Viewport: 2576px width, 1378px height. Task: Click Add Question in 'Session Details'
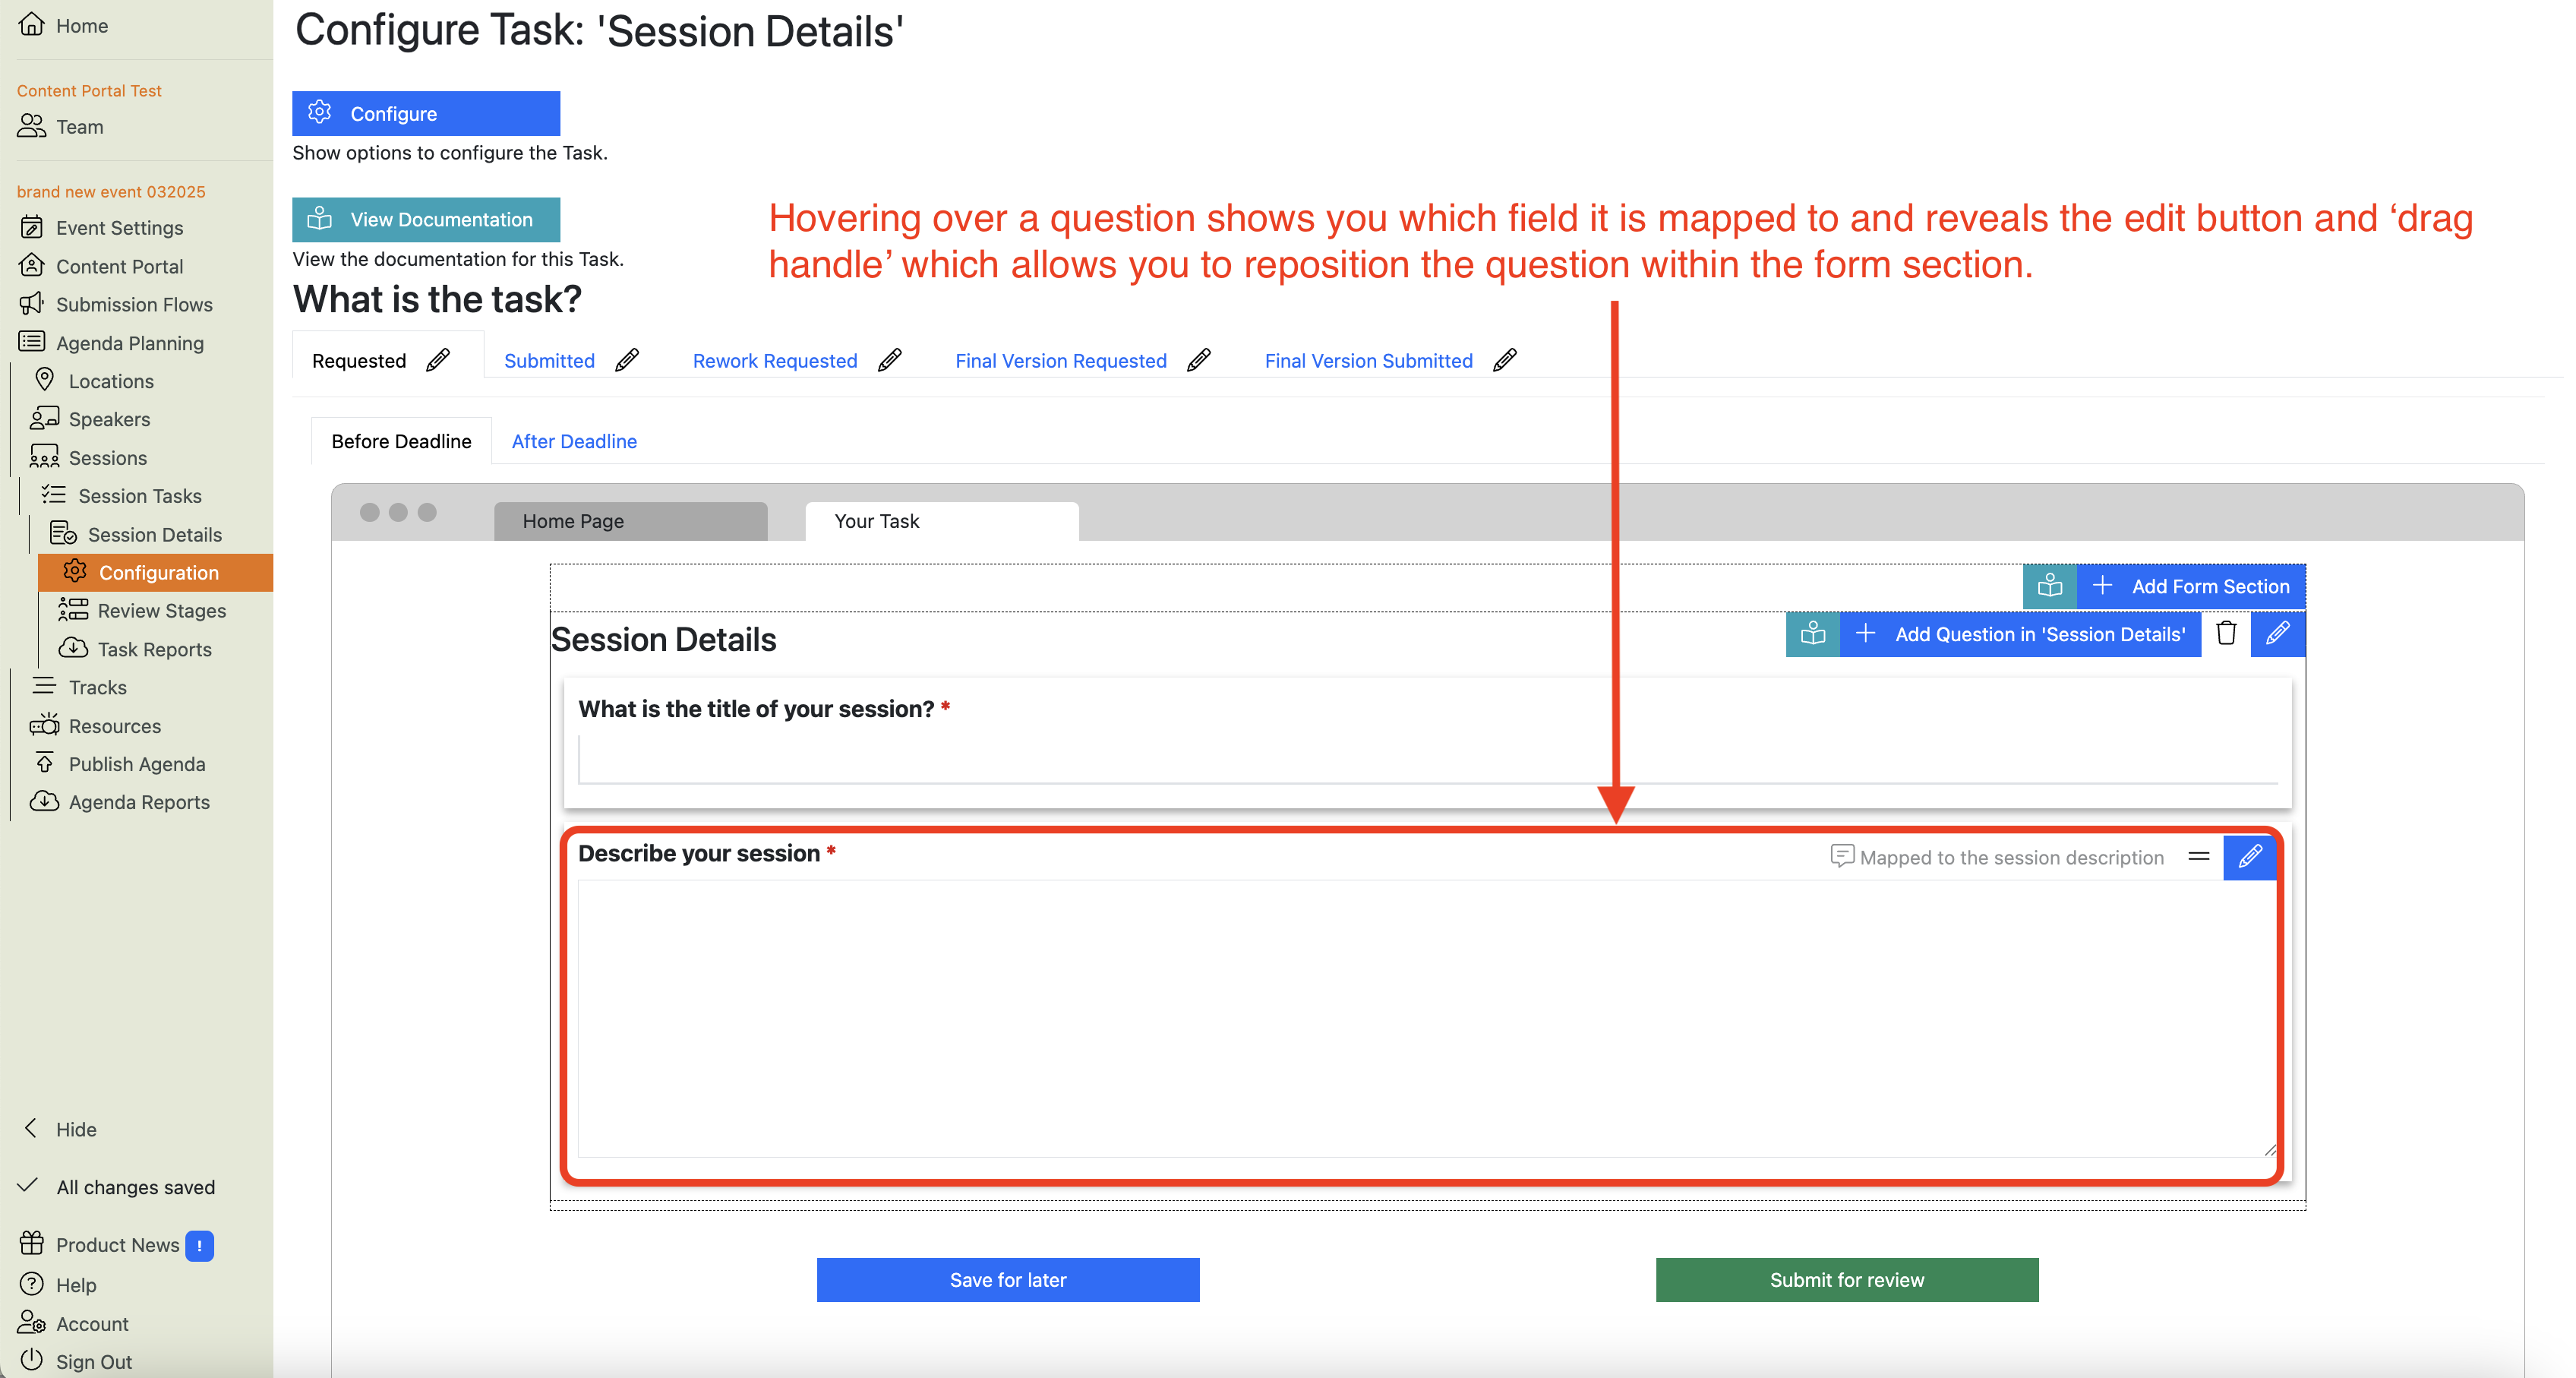point(2020,634)
